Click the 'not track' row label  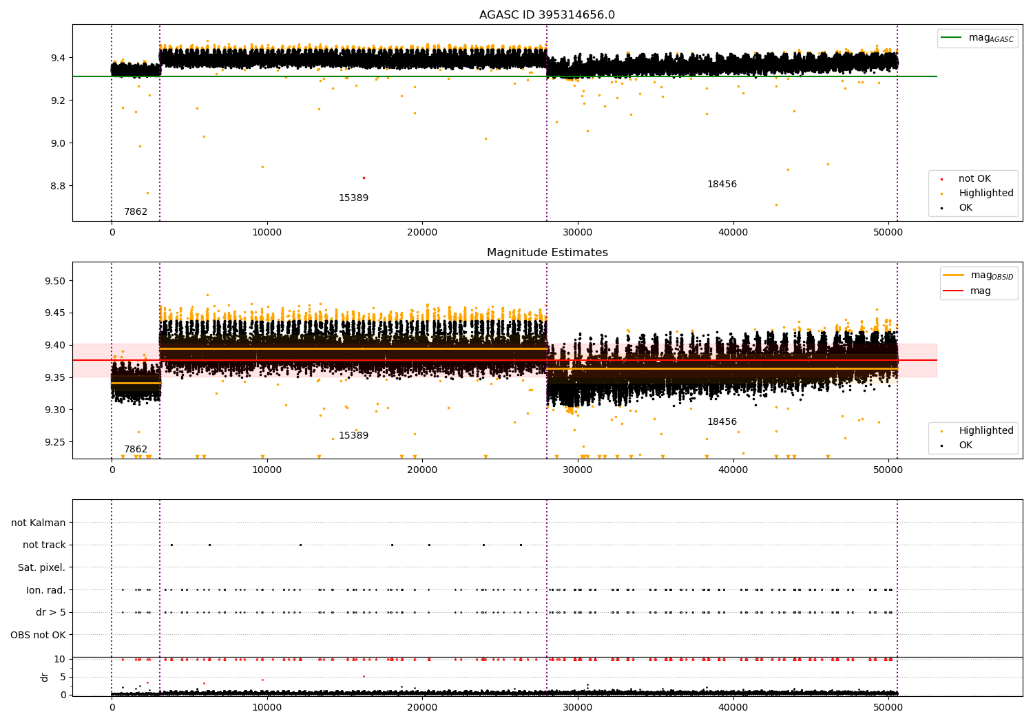point(44,545)
